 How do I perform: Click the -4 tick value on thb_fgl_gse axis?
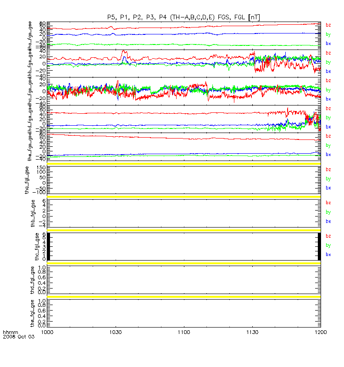pos(42,226)
